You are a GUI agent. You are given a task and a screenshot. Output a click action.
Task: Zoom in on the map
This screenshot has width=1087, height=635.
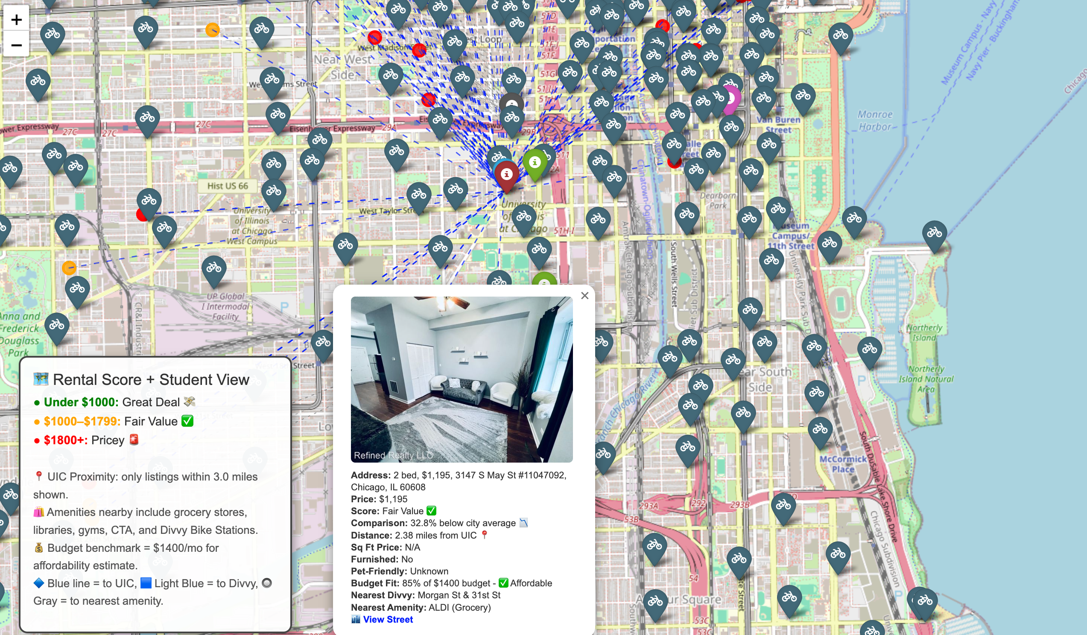tap(16, 20)
